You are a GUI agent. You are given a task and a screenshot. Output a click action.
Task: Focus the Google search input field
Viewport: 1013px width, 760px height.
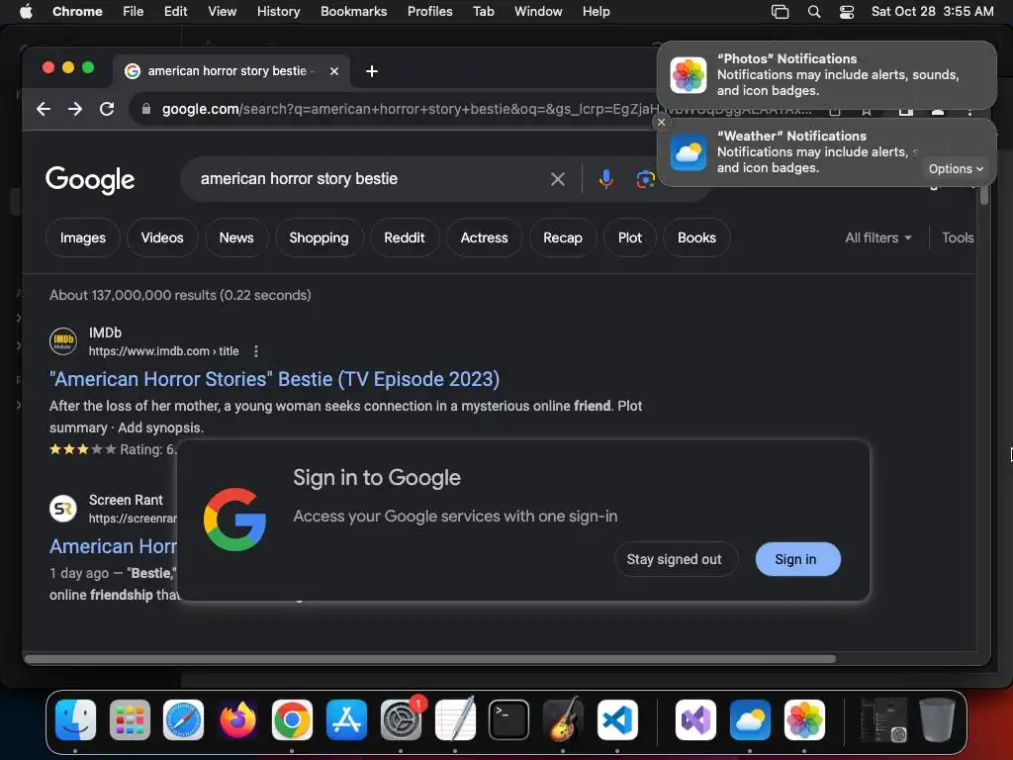(369, 179)
